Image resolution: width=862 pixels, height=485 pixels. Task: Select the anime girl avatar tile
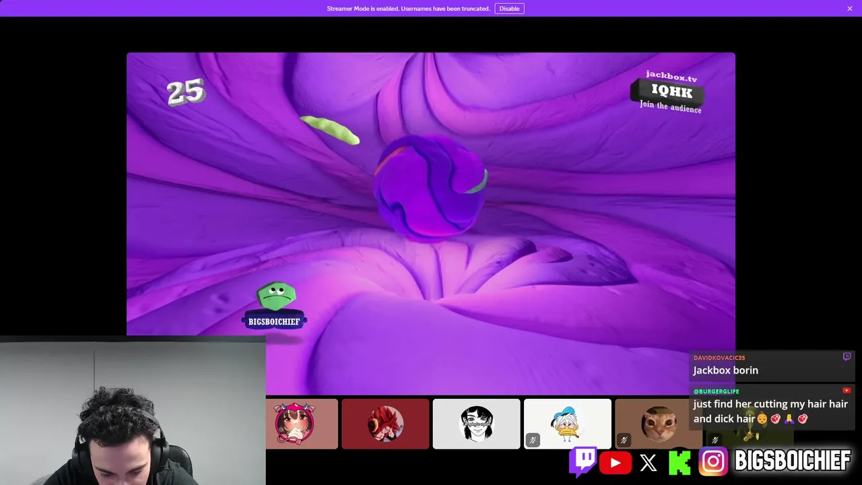coord(302,424)
